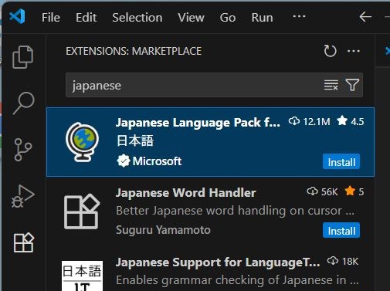Open the Extensions view in activity bar
Viewport: 390px width, 291px height.
click(x=23, y=242)
